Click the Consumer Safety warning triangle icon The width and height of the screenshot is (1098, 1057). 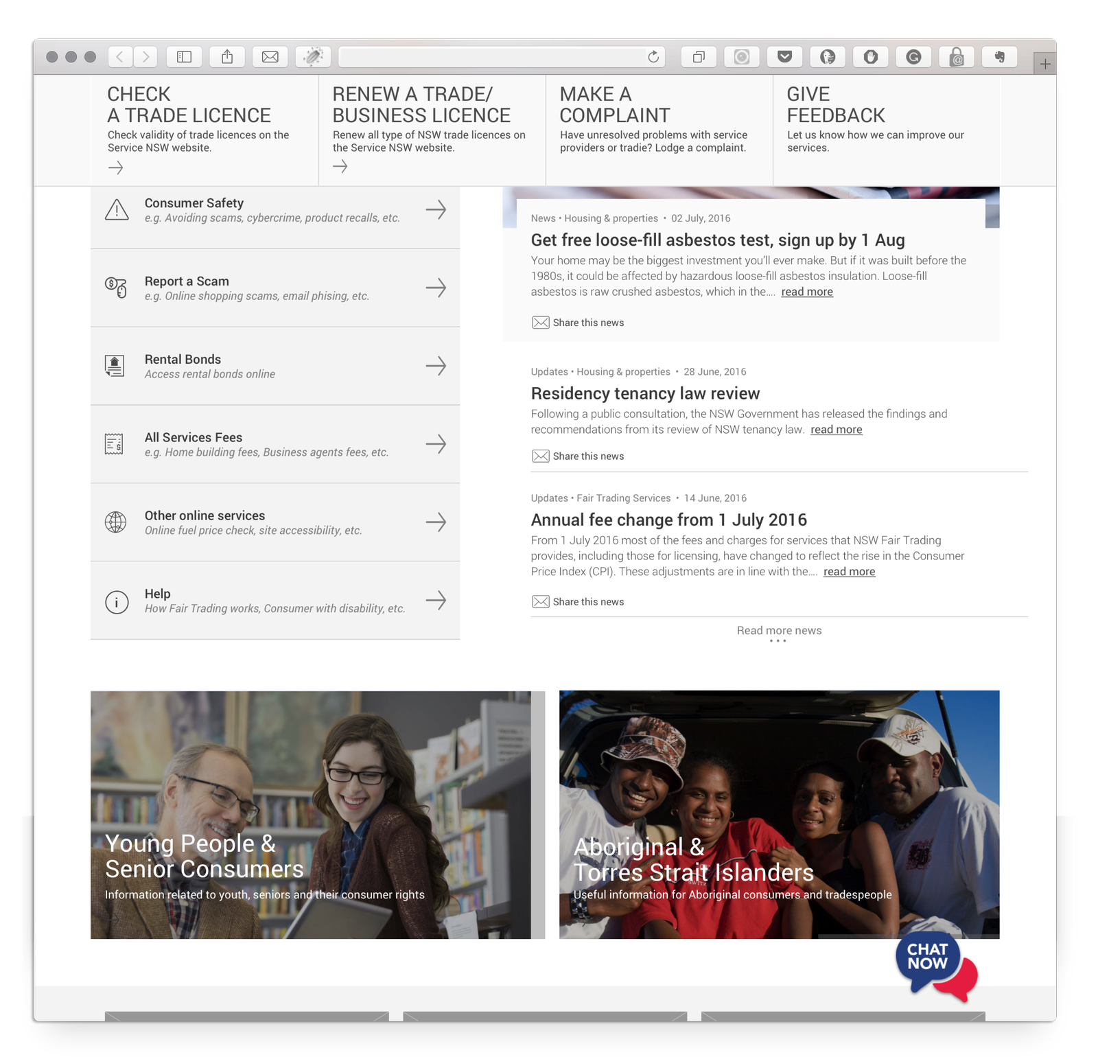click(x=117, y=210)
